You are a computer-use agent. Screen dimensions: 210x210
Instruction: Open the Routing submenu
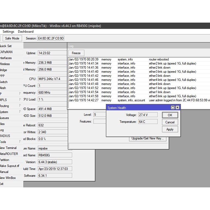tap(20, 106)
